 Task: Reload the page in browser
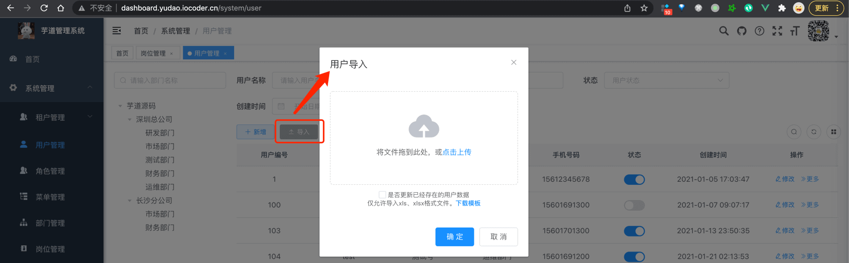click(x=44, y=8)
